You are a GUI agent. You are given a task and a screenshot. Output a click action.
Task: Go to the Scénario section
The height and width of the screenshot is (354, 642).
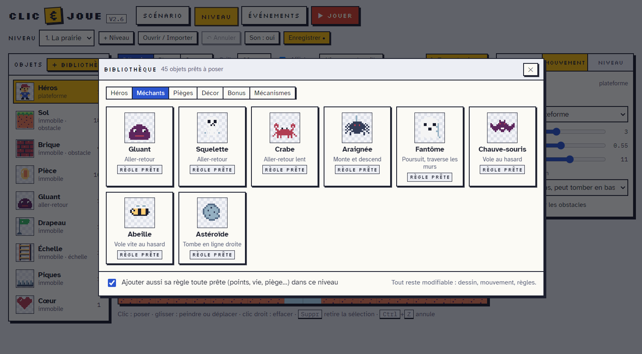(163, 16)
